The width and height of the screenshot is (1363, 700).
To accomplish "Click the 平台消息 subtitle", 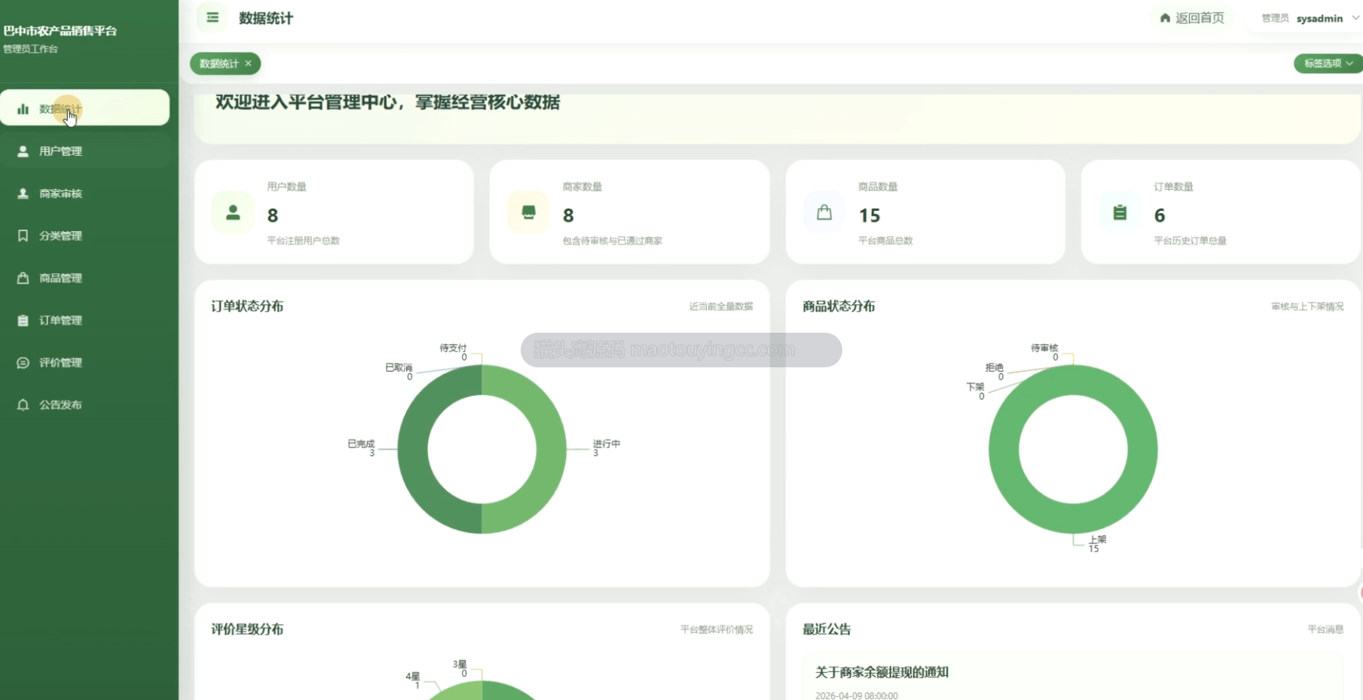I will [x=1325, y=629].
